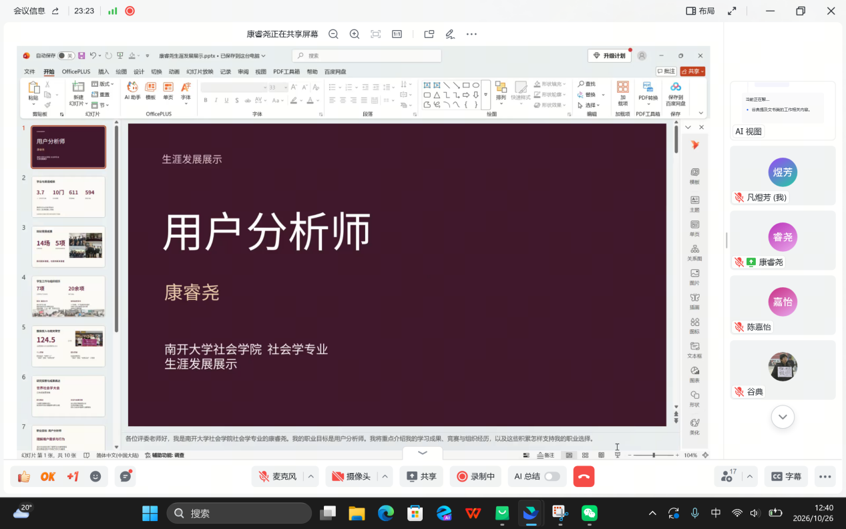The height and width of the screenshot is (529, 846).
Task: Open Microsoft Edge from the taskbar
Action: click(386, 513)
